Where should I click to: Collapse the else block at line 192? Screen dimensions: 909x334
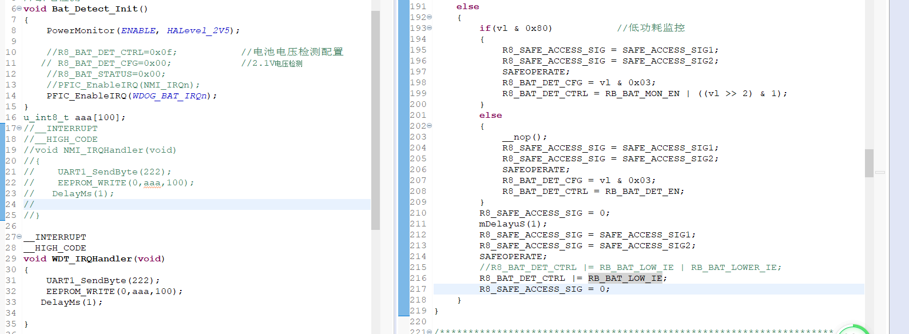pyautogui.click(x=430, y=17)
